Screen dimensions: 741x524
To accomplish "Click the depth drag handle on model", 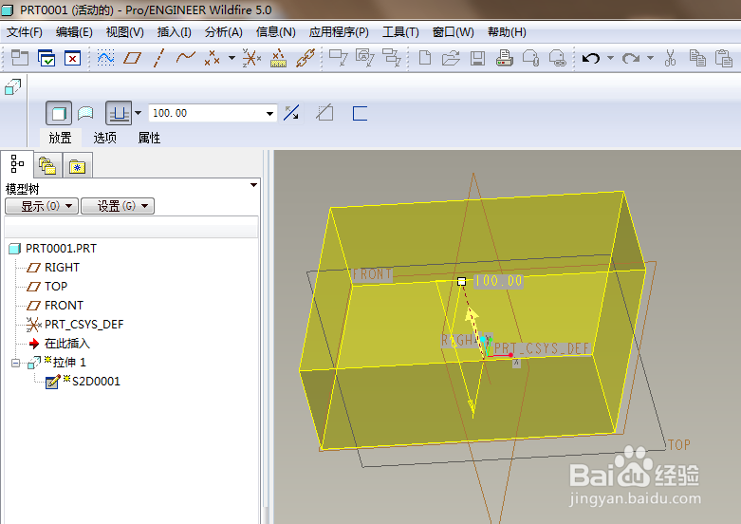I will tap(462, 282).
